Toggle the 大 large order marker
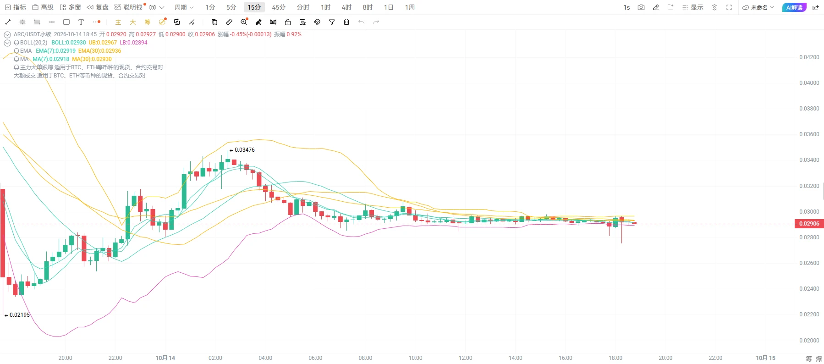 click(x=133, y=22)
